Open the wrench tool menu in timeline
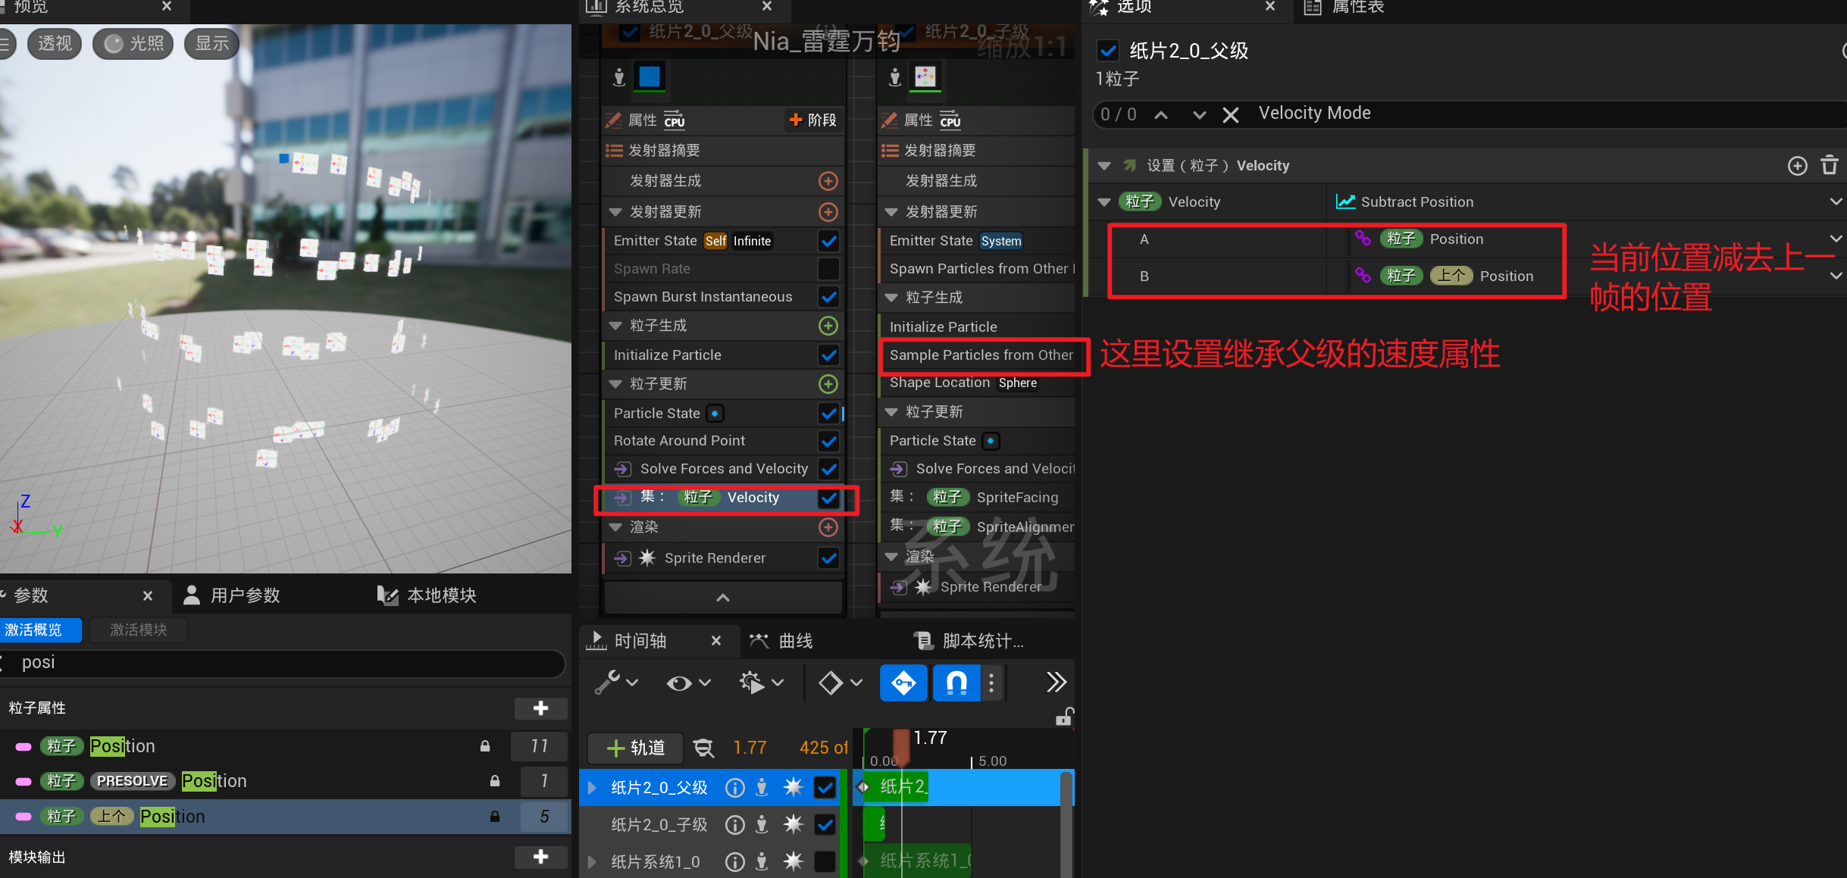This screenshot has width=1847, height=878. tap(615, 683)
